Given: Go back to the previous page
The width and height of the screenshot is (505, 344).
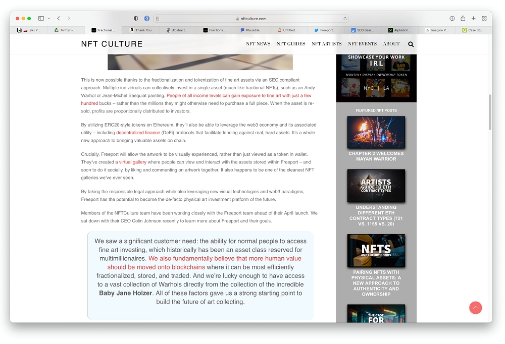Looking at the screenshot, I should pyautogui.click(x=59, y=19).
